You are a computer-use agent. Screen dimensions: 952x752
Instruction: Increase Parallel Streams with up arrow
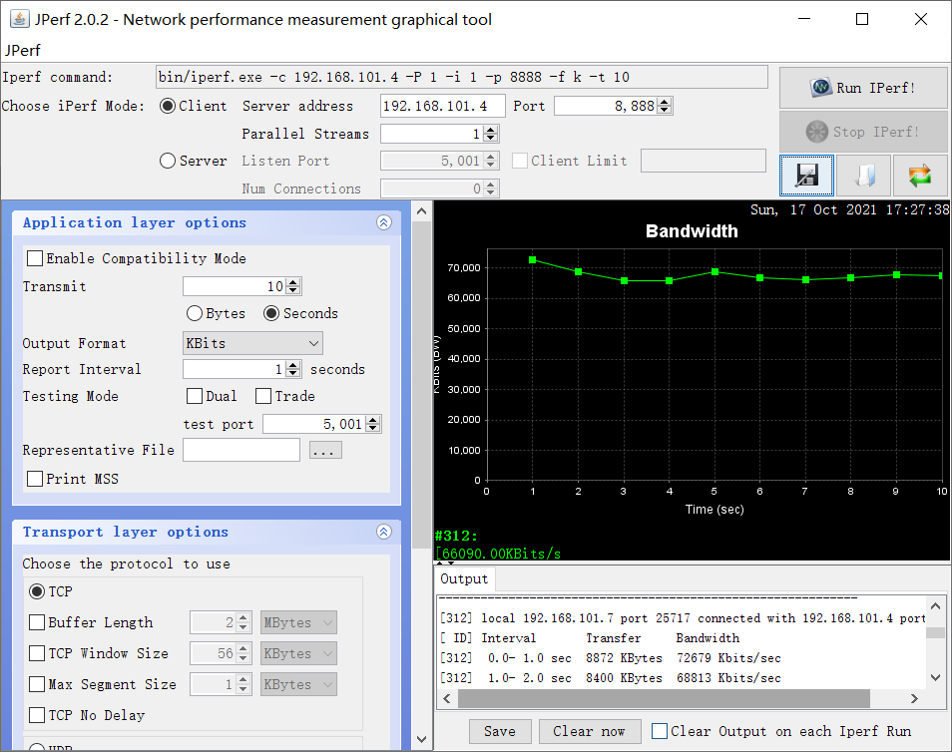point(491,130)
